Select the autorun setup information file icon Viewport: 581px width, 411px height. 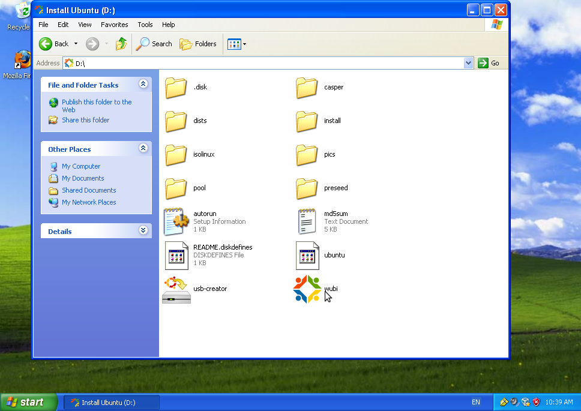tap(176, 221)
